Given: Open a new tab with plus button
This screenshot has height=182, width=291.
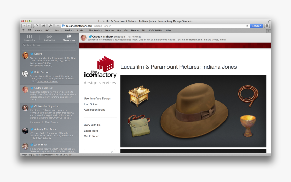Looking at the screenshot, I should tap(269, 31).
